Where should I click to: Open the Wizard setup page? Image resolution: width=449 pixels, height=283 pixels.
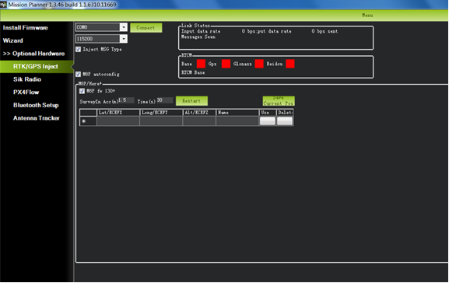[13, 40]
